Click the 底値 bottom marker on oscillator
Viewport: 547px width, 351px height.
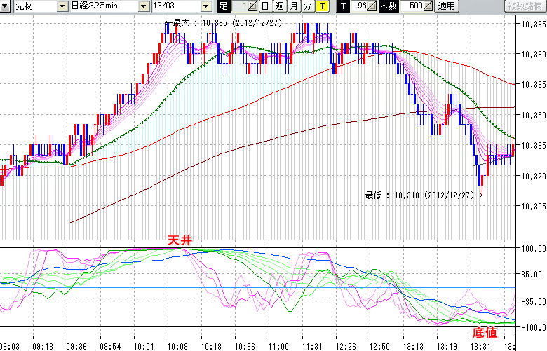[487, 332]
